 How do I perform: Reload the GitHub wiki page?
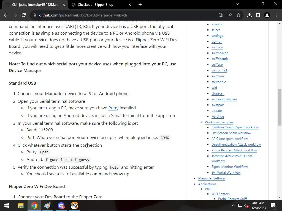[24, 15]
